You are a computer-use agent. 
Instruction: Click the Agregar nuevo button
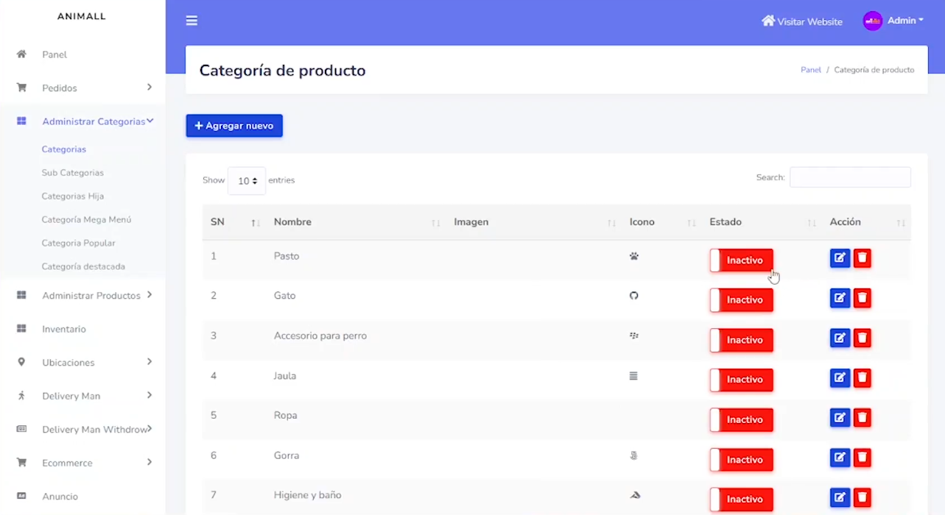[234, 126]
